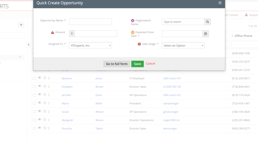Screen dimensions: 258x147
Task: Click the Expected Close Date input field
Action: (x=182, y=34)
